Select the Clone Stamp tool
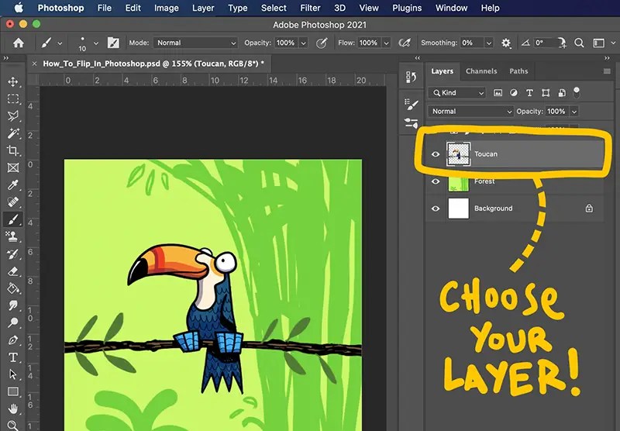 pyautogui.click(x=13, y=236)
